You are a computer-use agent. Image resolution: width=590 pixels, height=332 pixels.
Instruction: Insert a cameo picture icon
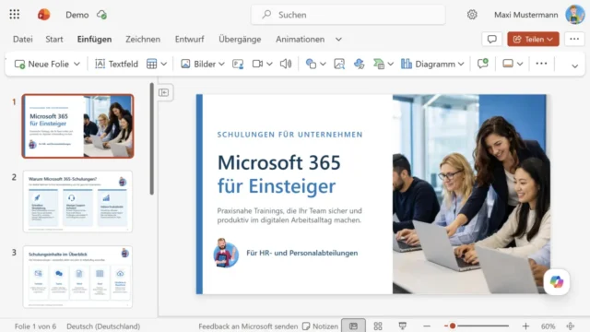238,64
